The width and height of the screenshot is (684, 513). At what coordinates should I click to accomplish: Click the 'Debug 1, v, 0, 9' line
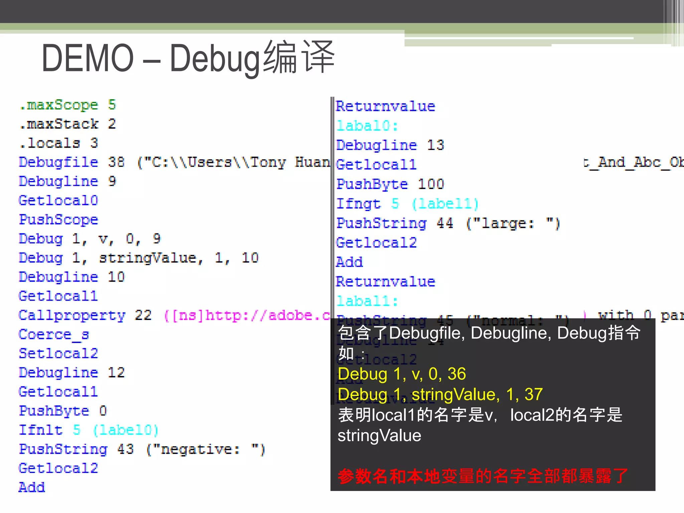[x=90, y=239]
